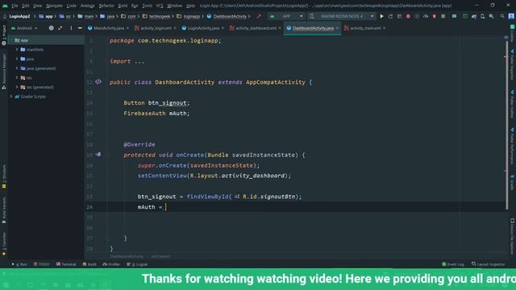Expand the res (generated) folder
Screen dimensions: 516x290
[x=17, y=87]
